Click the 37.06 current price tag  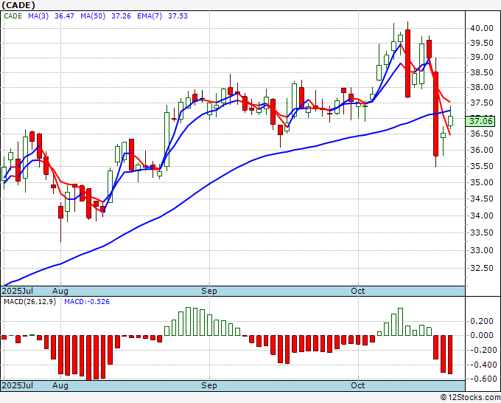(x=480, y=121)
